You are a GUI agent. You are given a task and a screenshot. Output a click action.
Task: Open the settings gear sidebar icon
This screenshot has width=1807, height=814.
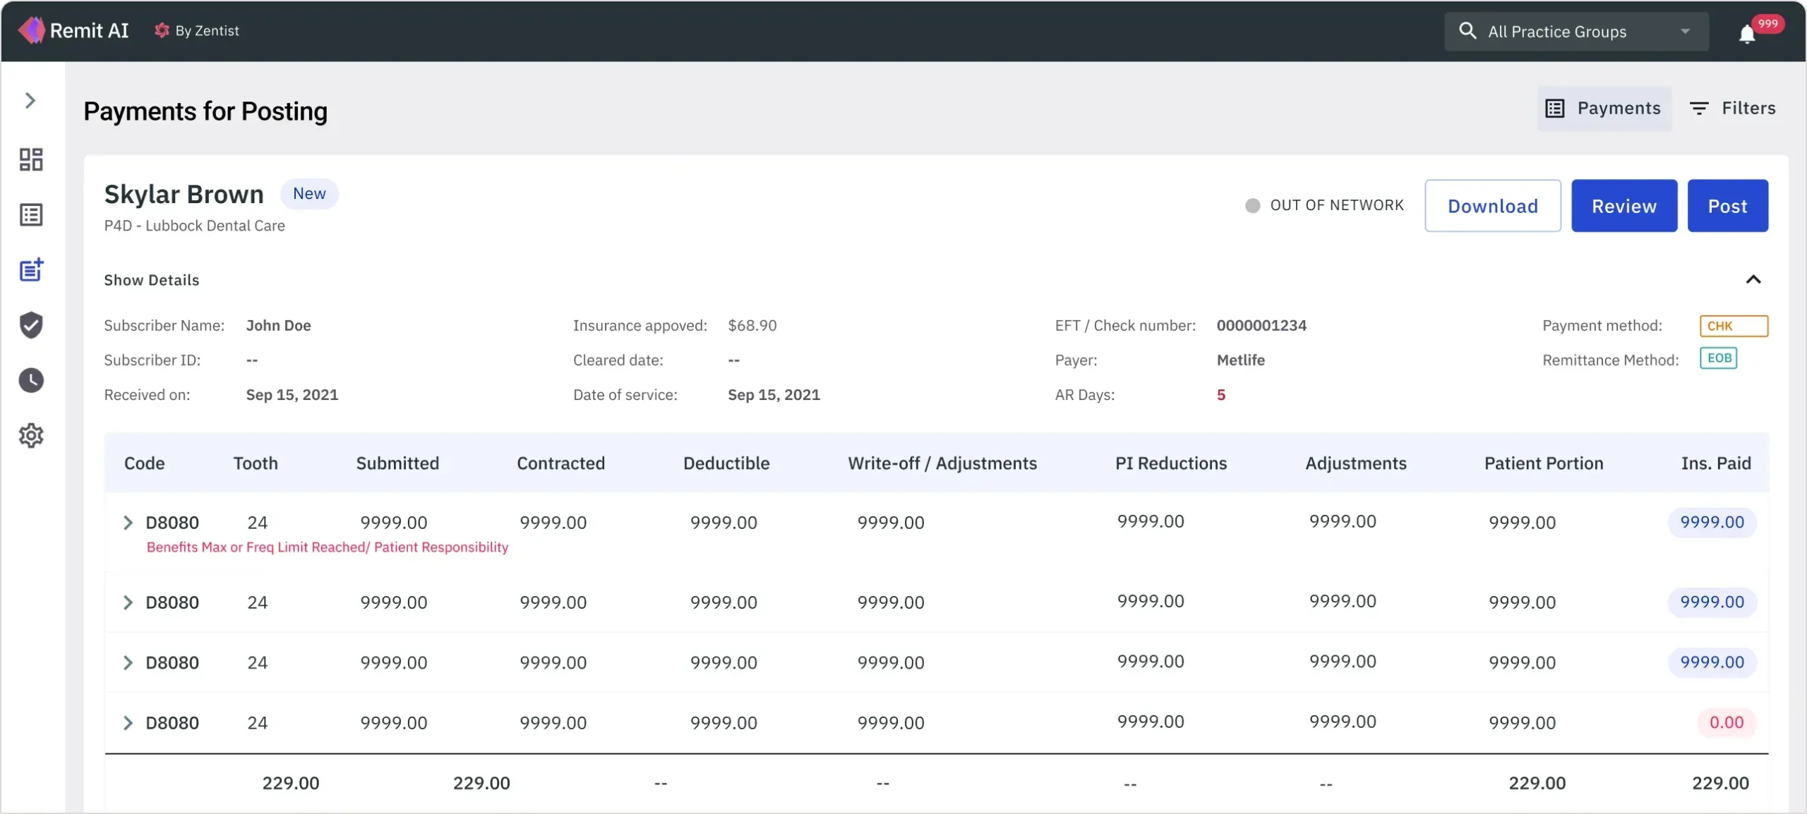click(31, 435)
